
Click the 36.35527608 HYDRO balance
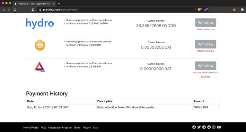(x=156, y=26)
